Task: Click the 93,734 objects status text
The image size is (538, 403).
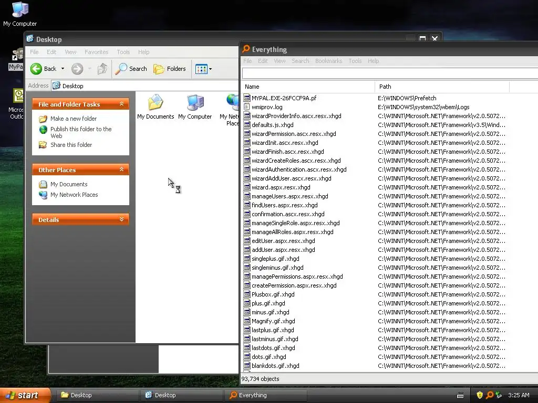Action: click(x=260, y=379)
